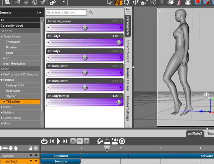The width and height of the screenshot is (214, 164).
Task: Click the eye visibility icon in track header
Action: 36,148
